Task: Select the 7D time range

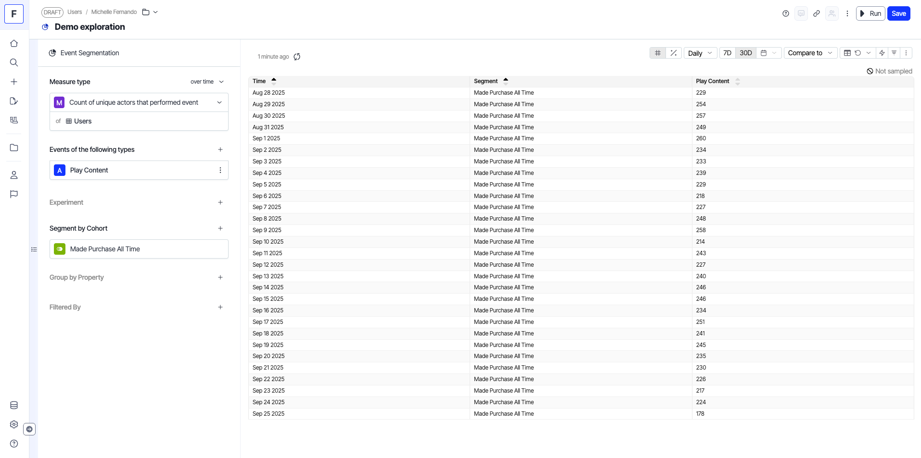Action: [x=727, y=53]
